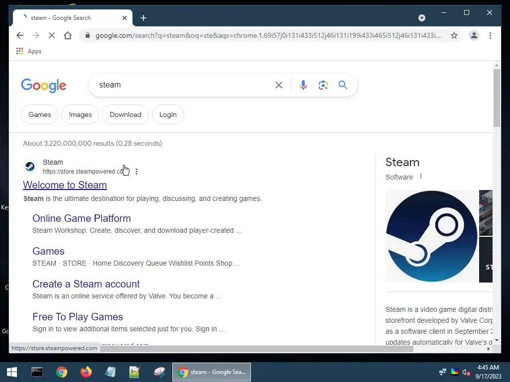Screen dimensions: 510x382
Task: Submit search with the magnifying glass icon
Action: 343,85
